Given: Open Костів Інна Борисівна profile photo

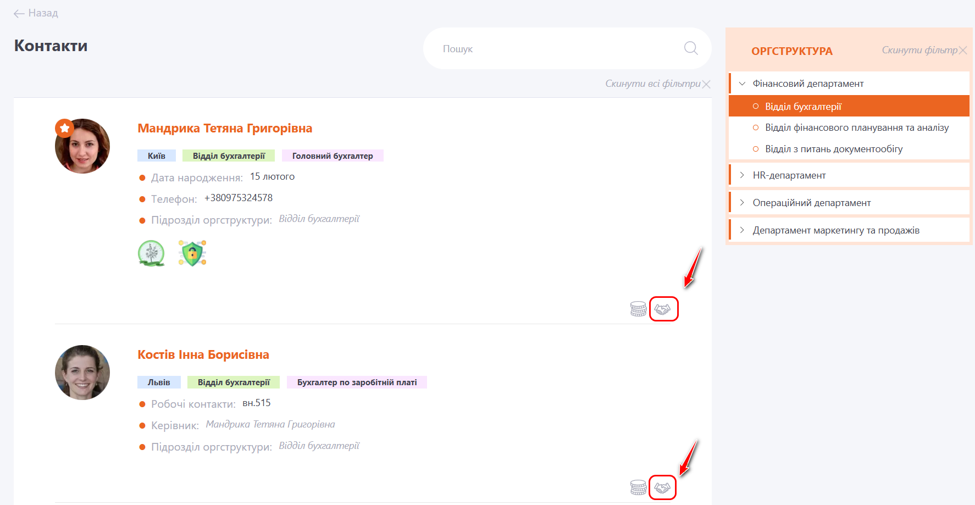Looking at the screenshot, I should point(82,373).
